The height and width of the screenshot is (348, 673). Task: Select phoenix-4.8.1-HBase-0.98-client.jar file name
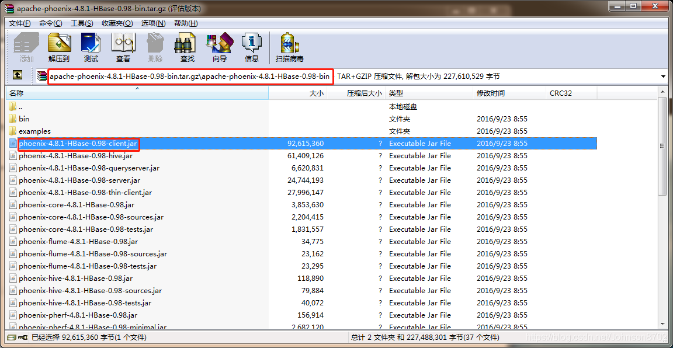(x=78, y=143)
